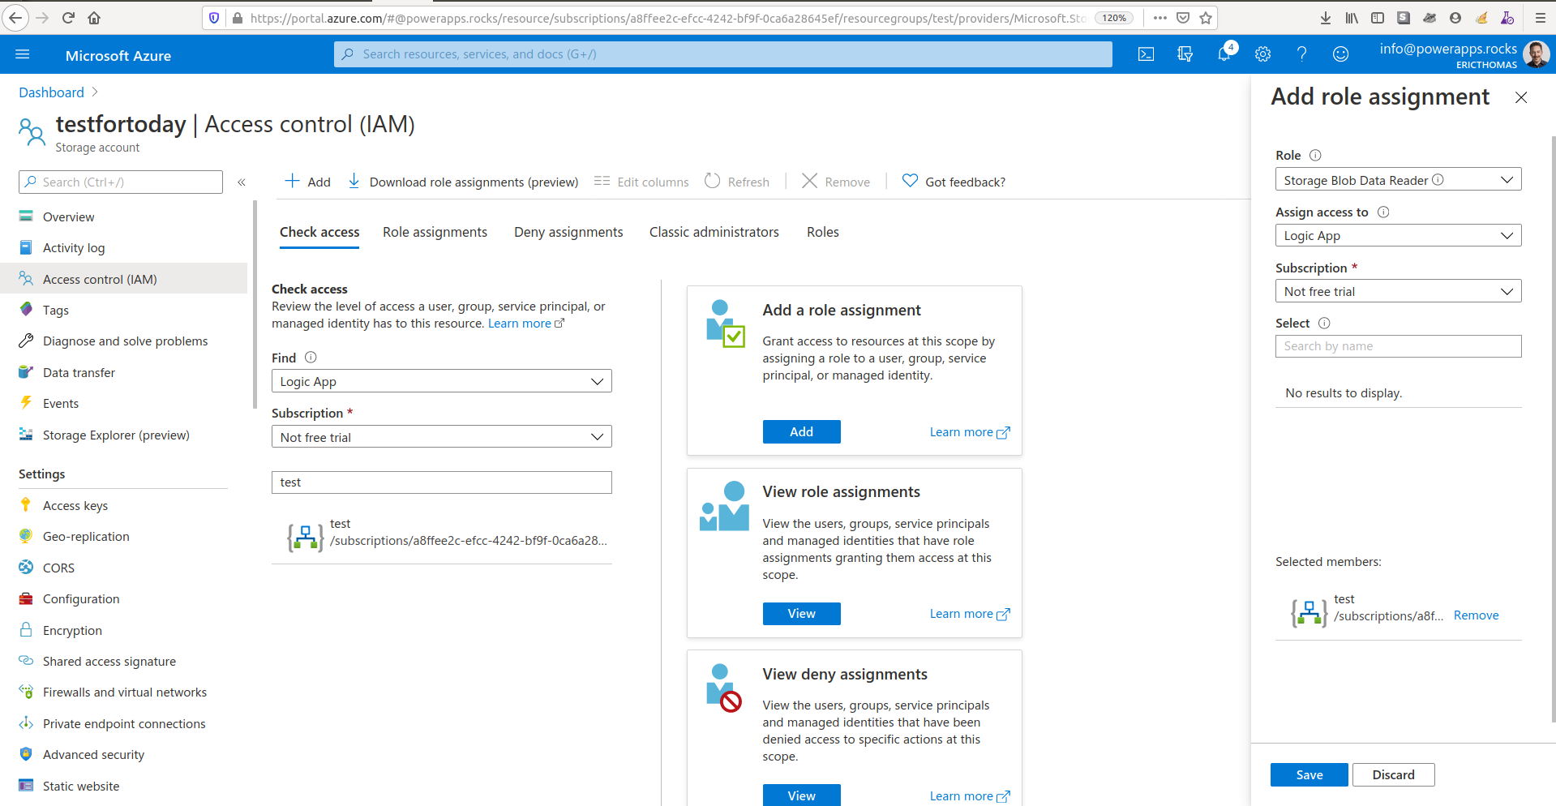
Task: Open the notifications bell icon
Action: pyautogui.click(x=1224, y=54)
